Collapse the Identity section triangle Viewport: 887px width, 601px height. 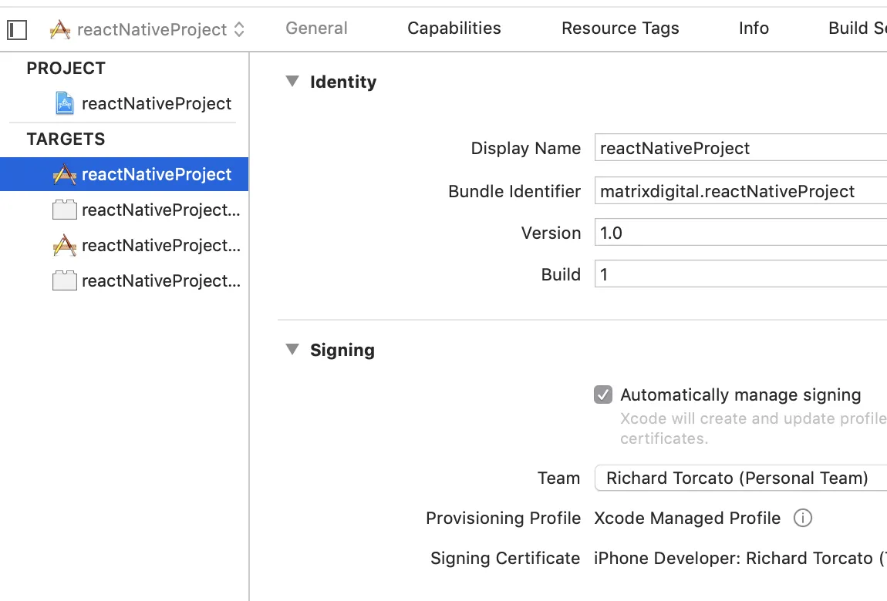click(x=292, y=82)
